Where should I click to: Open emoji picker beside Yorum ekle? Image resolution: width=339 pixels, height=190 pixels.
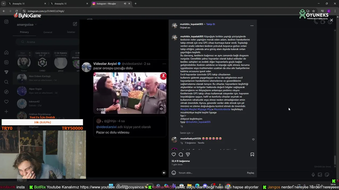pyautogui.click(x=174, y=173)
